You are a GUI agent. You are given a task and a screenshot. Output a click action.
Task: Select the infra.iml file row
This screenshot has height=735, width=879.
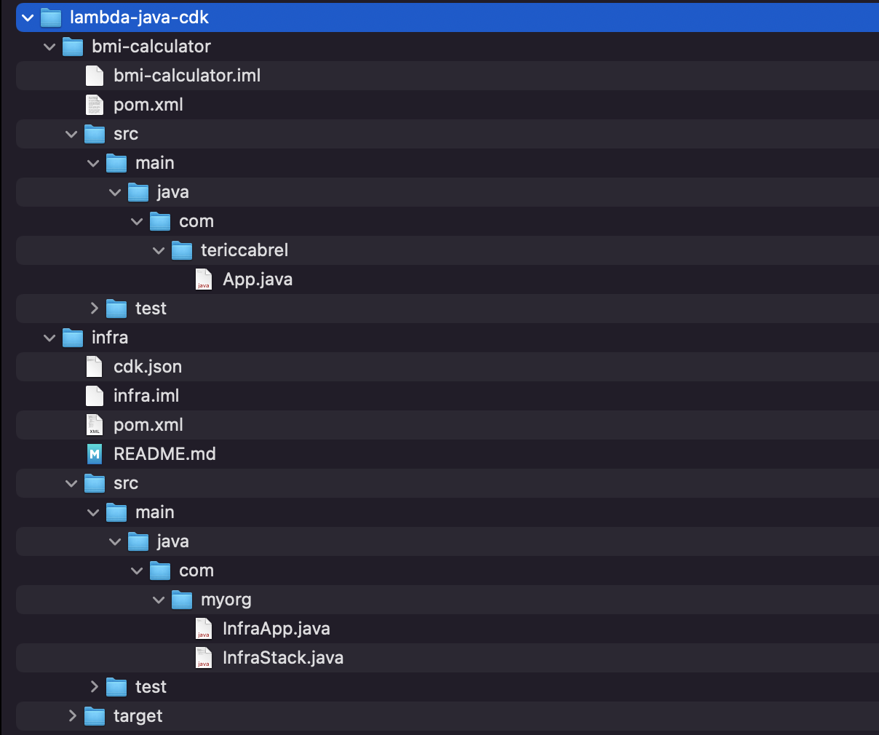pyautogui.click(x=448, y=396)
